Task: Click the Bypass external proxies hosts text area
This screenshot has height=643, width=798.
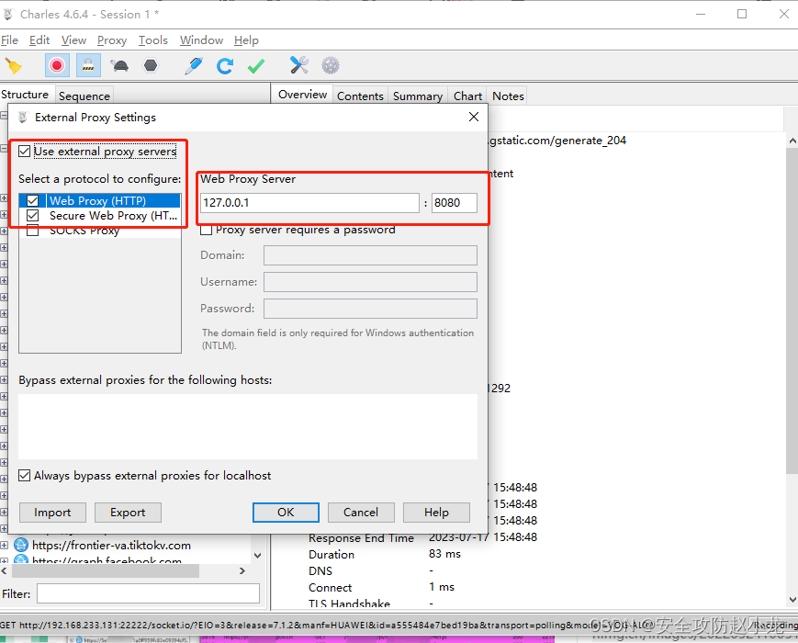Action: pos(248,426)
